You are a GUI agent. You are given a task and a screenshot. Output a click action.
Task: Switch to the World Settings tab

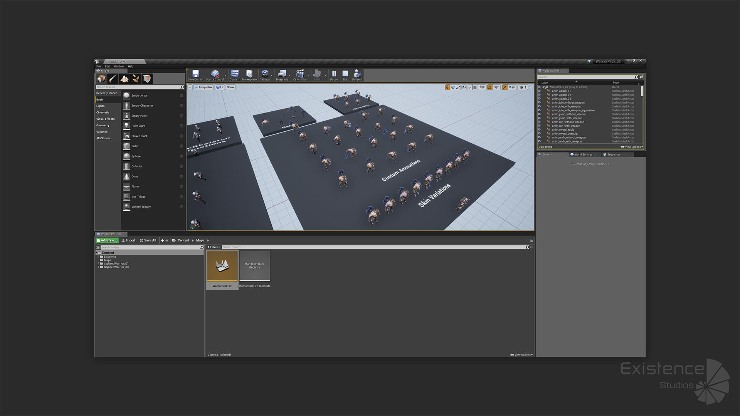pos(583,155)
